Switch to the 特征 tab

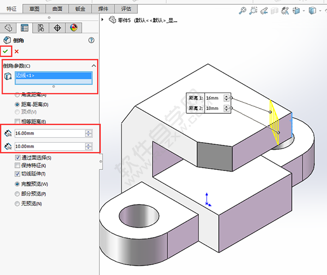pyautogui.click(x=11, y=9)
